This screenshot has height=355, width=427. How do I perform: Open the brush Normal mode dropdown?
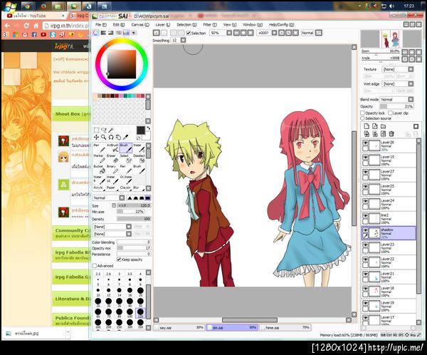pyautogui.click(x=109, y=198)
